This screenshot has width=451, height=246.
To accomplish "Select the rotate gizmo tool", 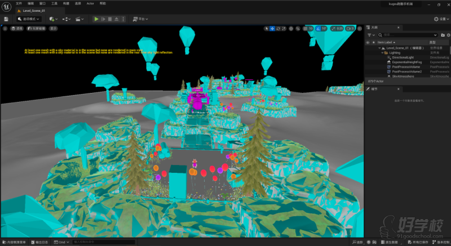I will click(279, 28).
